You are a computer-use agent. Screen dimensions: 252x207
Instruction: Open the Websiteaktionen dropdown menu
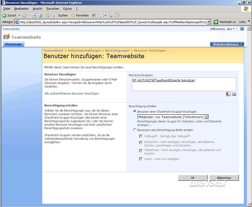pyautogui.click(x=227, y=44)
